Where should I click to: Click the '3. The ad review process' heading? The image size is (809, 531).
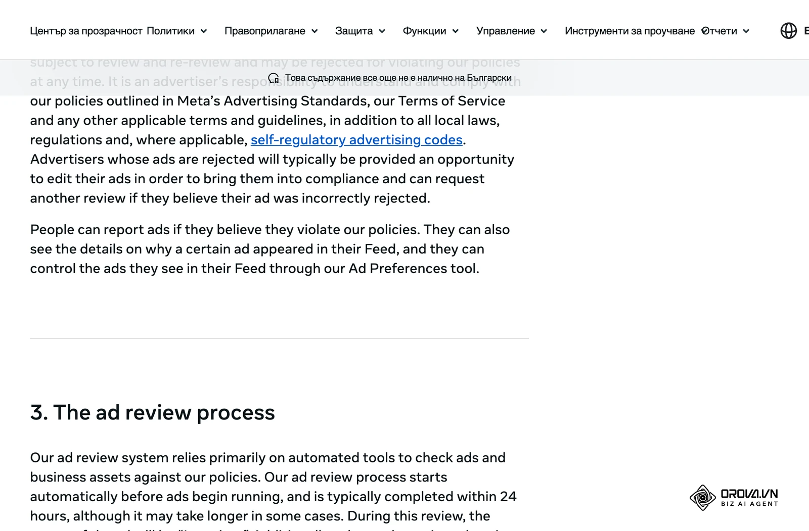coord(152,412)
